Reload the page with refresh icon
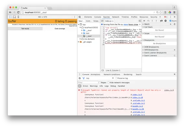Image resolution: width=185 pixels, height=127 pixels. (18, 12)
